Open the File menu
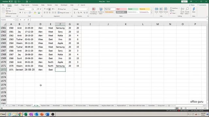This screenshot has width=209, height=117. tap(3, 5)
